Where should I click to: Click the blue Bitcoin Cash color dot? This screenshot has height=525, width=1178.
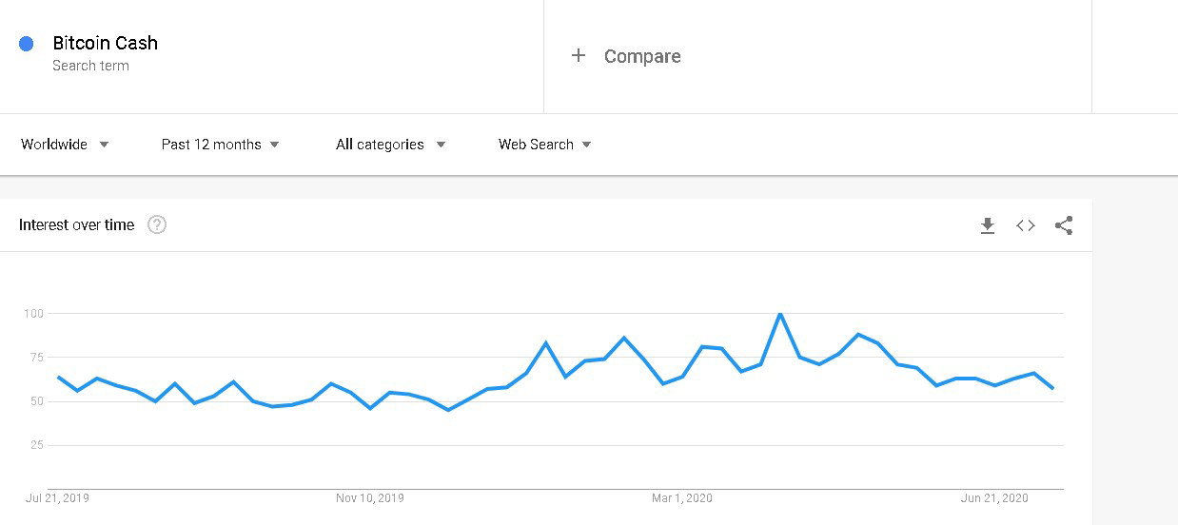(27, 44)
